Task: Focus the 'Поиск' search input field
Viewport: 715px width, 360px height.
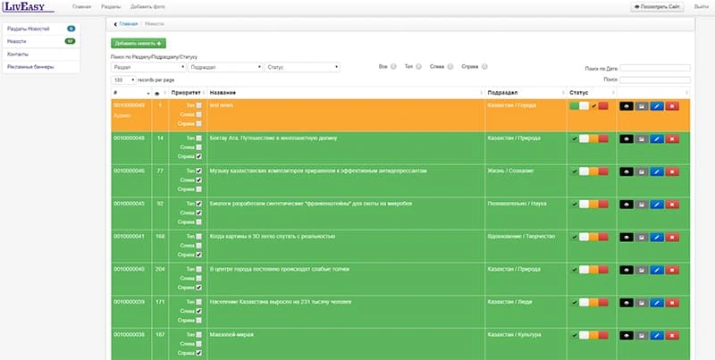Action: (x=655, y=80)
